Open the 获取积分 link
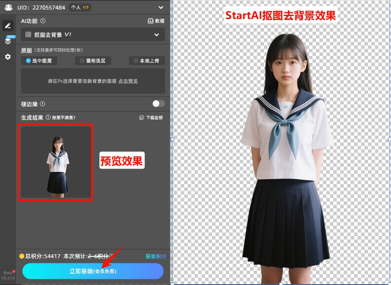This screenshot has height=285, width=391. pos(156,256)
